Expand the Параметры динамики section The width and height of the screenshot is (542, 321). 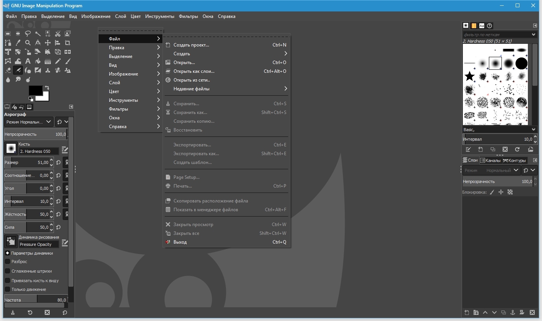click(7, 253)
